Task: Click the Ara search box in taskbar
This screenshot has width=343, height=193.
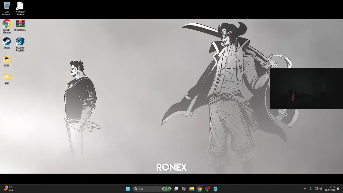Action: pyautogui.click(x=152, y=189)
